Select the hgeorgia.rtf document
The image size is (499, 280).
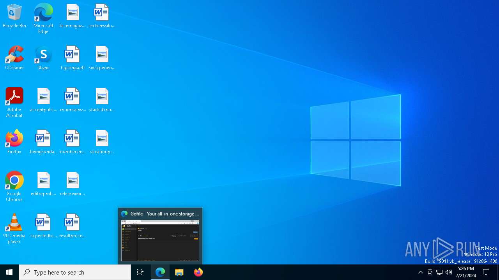[73, 58]
